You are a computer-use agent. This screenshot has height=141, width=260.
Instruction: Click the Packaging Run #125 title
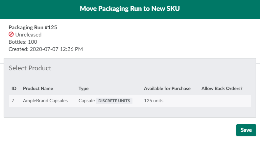(x=33, y=27)
